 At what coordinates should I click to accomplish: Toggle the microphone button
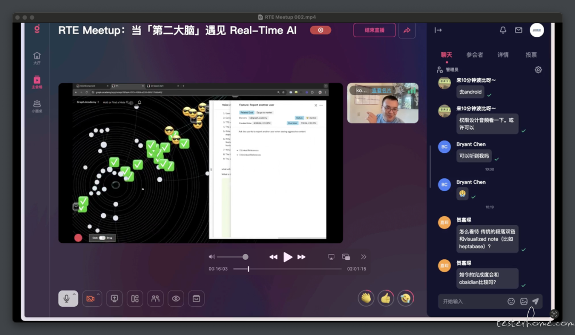[67, 299]
